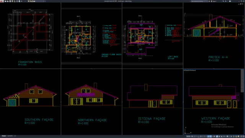The height and width of the screenshot is (138, 245).
Task: Click the vertical scrollbar in western facade viewport
Action: [242, 81]
